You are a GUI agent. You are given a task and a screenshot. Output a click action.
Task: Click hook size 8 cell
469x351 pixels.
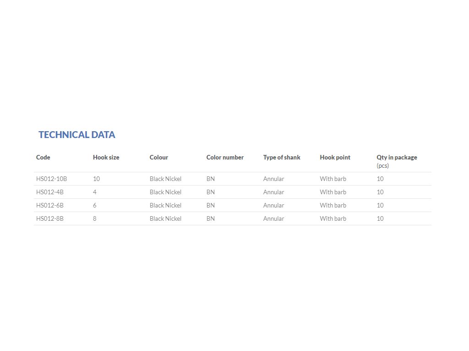coord(94,218)
